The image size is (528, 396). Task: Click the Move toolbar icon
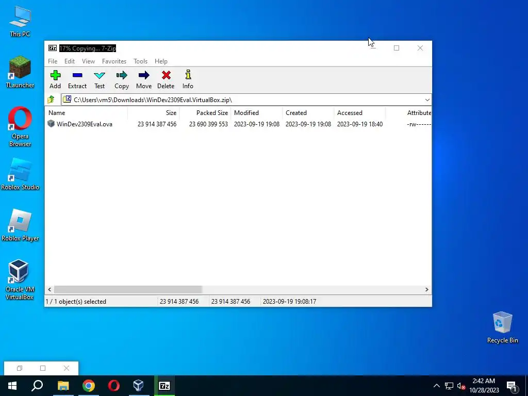point(144,75)
